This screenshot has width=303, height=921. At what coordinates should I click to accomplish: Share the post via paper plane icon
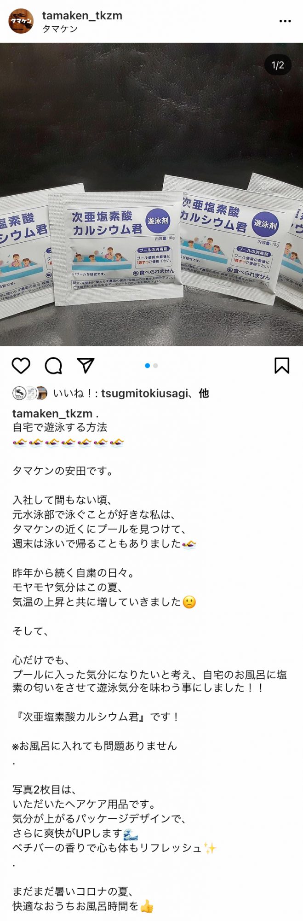pos(86,365)
